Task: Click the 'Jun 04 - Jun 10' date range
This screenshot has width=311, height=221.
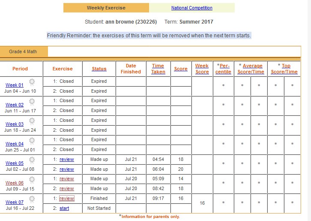Action: (20, 91)
